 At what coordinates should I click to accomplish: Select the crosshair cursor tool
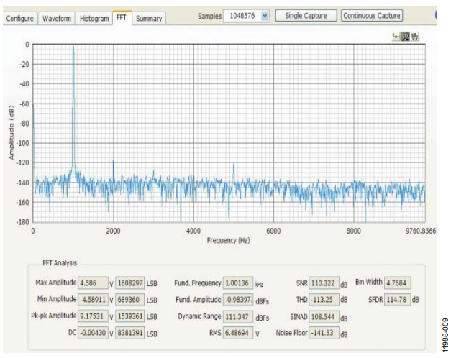[x=396, y=37]
